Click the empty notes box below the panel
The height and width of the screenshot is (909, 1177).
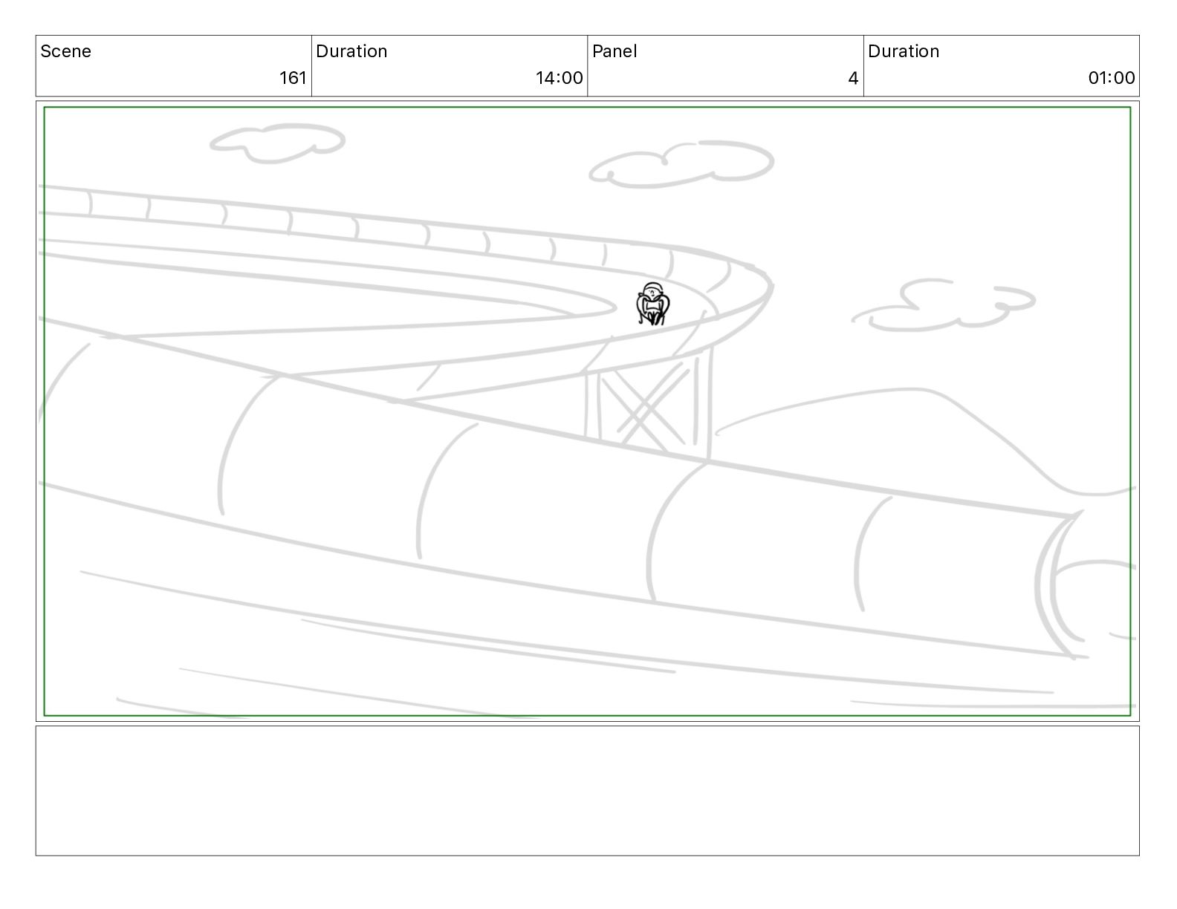click(x=587, y=791)
